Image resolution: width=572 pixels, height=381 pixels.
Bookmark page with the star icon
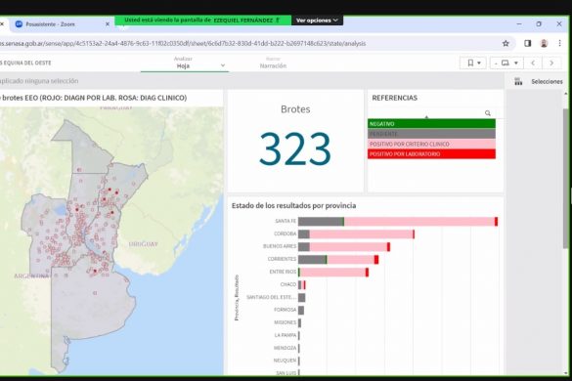point(506,43)
